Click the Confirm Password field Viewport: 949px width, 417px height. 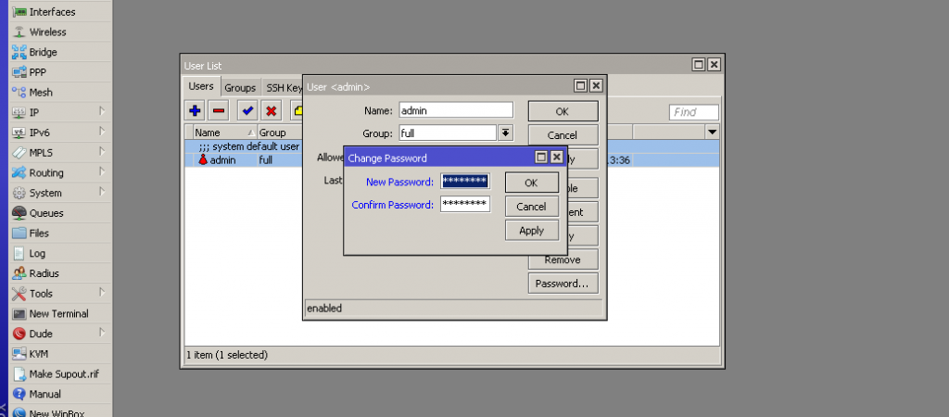(x=464, y=205)
